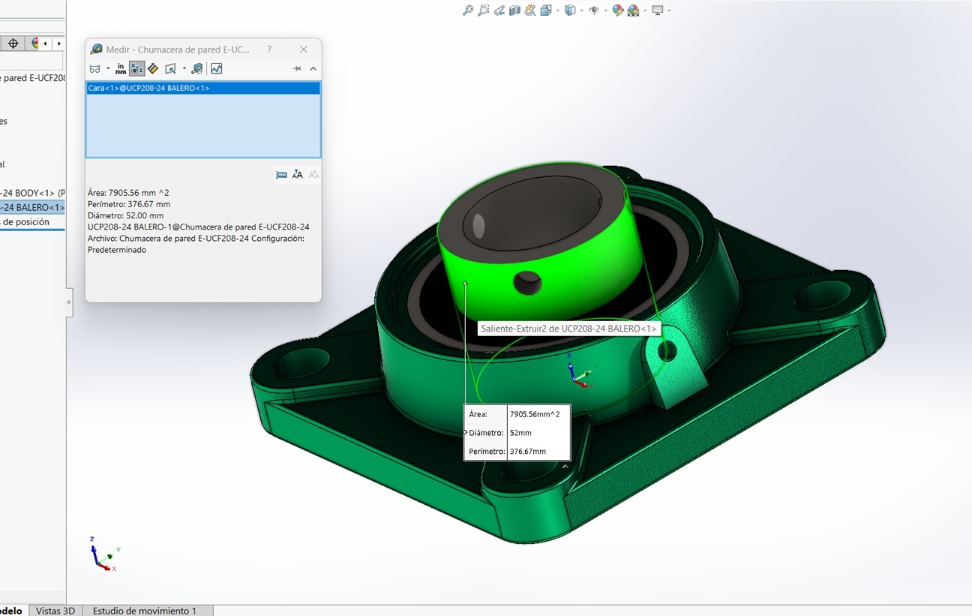The width and height of the screenshot is (972, 616).
Task: Click the Zoom to Fit icon
Action: 468,11
